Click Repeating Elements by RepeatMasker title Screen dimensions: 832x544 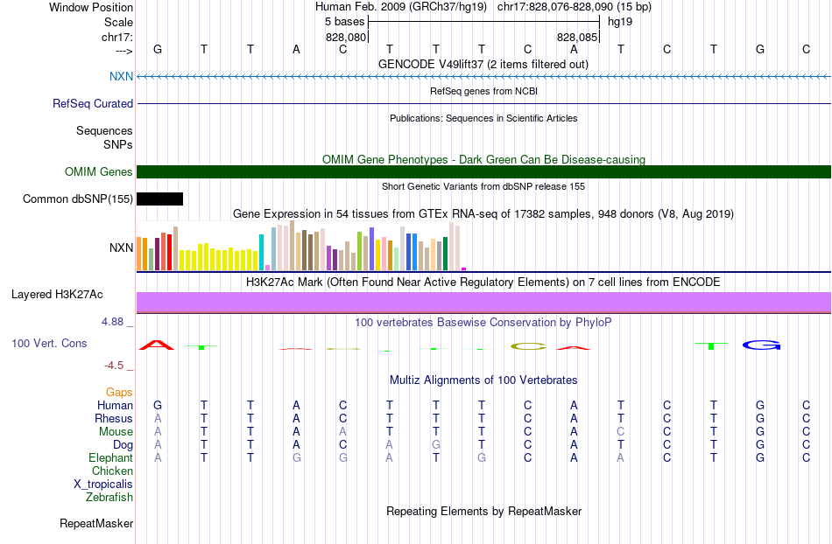click(x=483, y=511)
